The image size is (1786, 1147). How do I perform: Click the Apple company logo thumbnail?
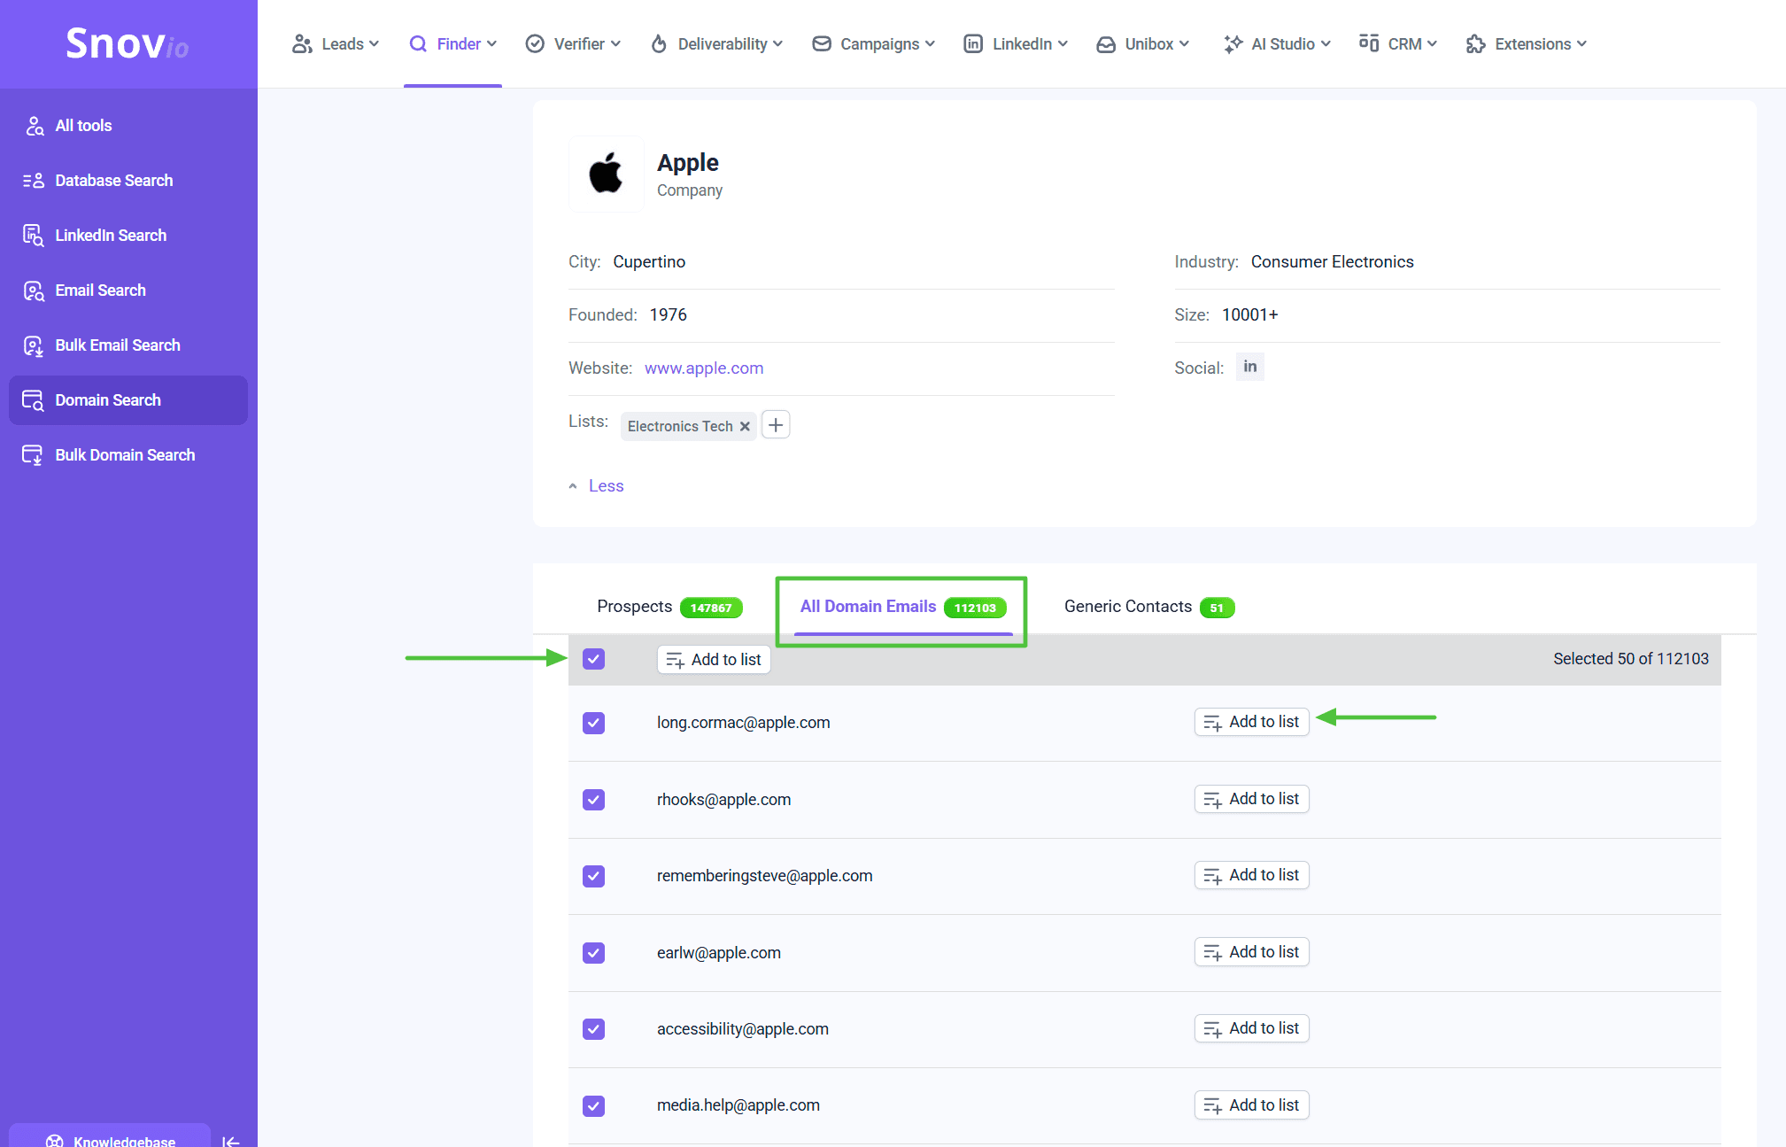tap(606, 174)
